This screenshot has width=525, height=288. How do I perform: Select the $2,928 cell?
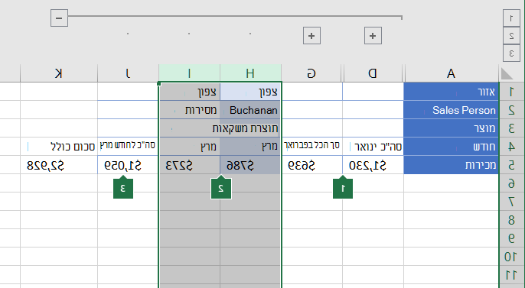(x=59, y=165)
